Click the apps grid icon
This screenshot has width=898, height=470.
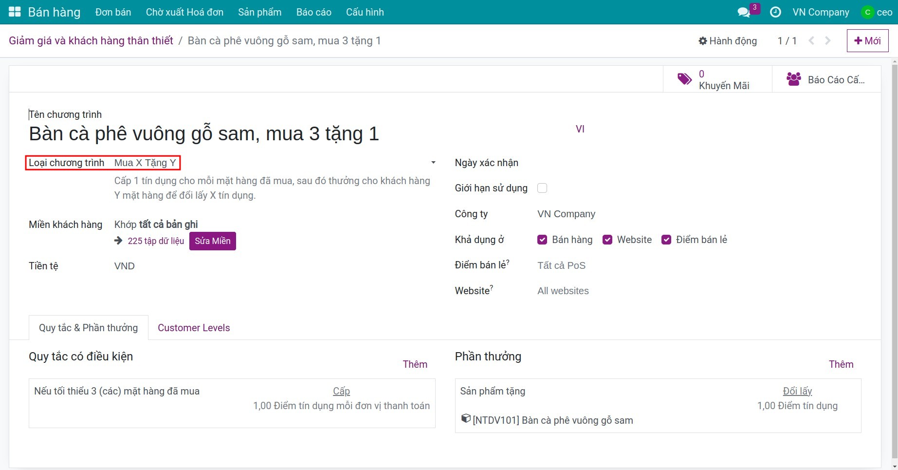click(14, 12)
